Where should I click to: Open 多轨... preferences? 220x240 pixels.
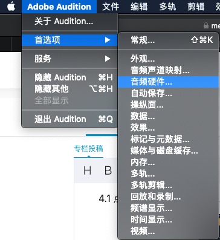tap(168, 174)
